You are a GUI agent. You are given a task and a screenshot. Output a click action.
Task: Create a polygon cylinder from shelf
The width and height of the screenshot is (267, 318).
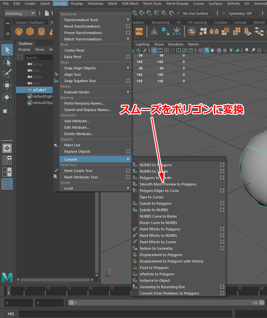pyautogui.click(x=41, y=31)
